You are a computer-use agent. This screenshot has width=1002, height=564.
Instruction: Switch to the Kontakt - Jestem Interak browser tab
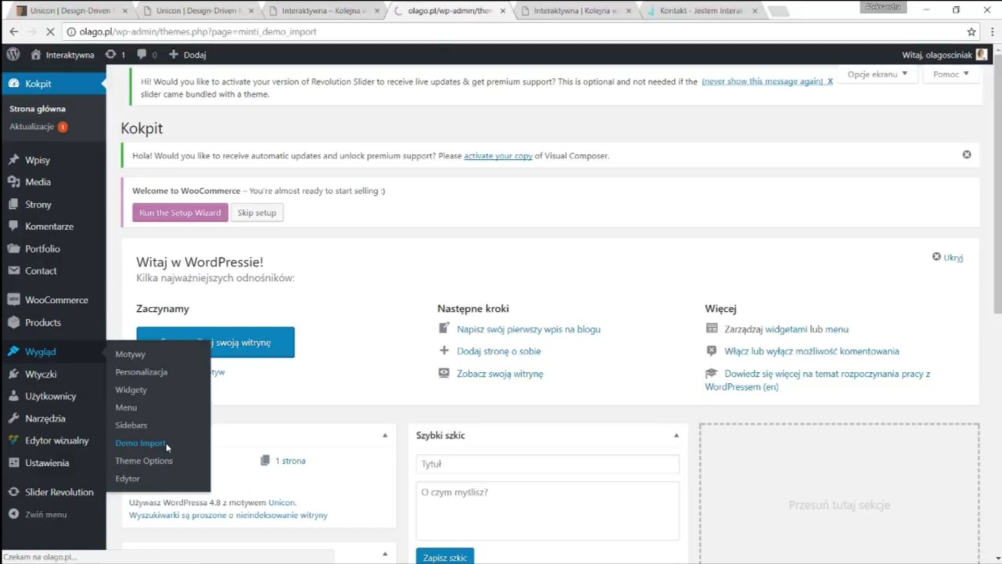point(702,10)
